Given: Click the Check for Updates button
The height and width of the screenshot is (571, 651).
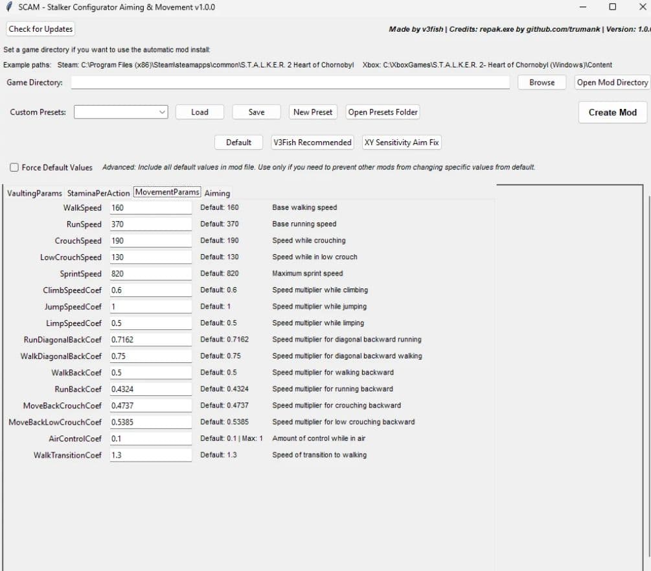Looking at the screenshot, I should click(x=40, y=29).
